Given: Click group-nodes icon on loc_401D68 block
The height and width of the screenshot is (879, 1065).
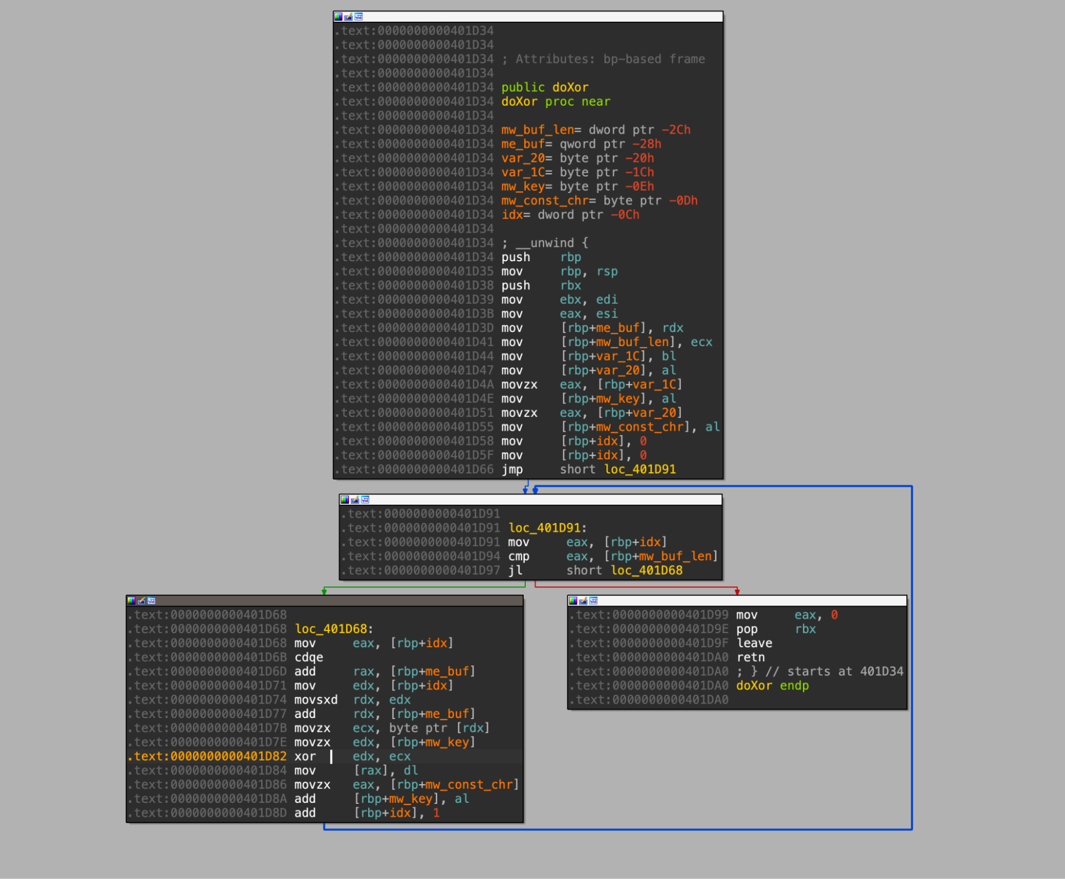Looking at the screenshot, I should click(151, 601).
